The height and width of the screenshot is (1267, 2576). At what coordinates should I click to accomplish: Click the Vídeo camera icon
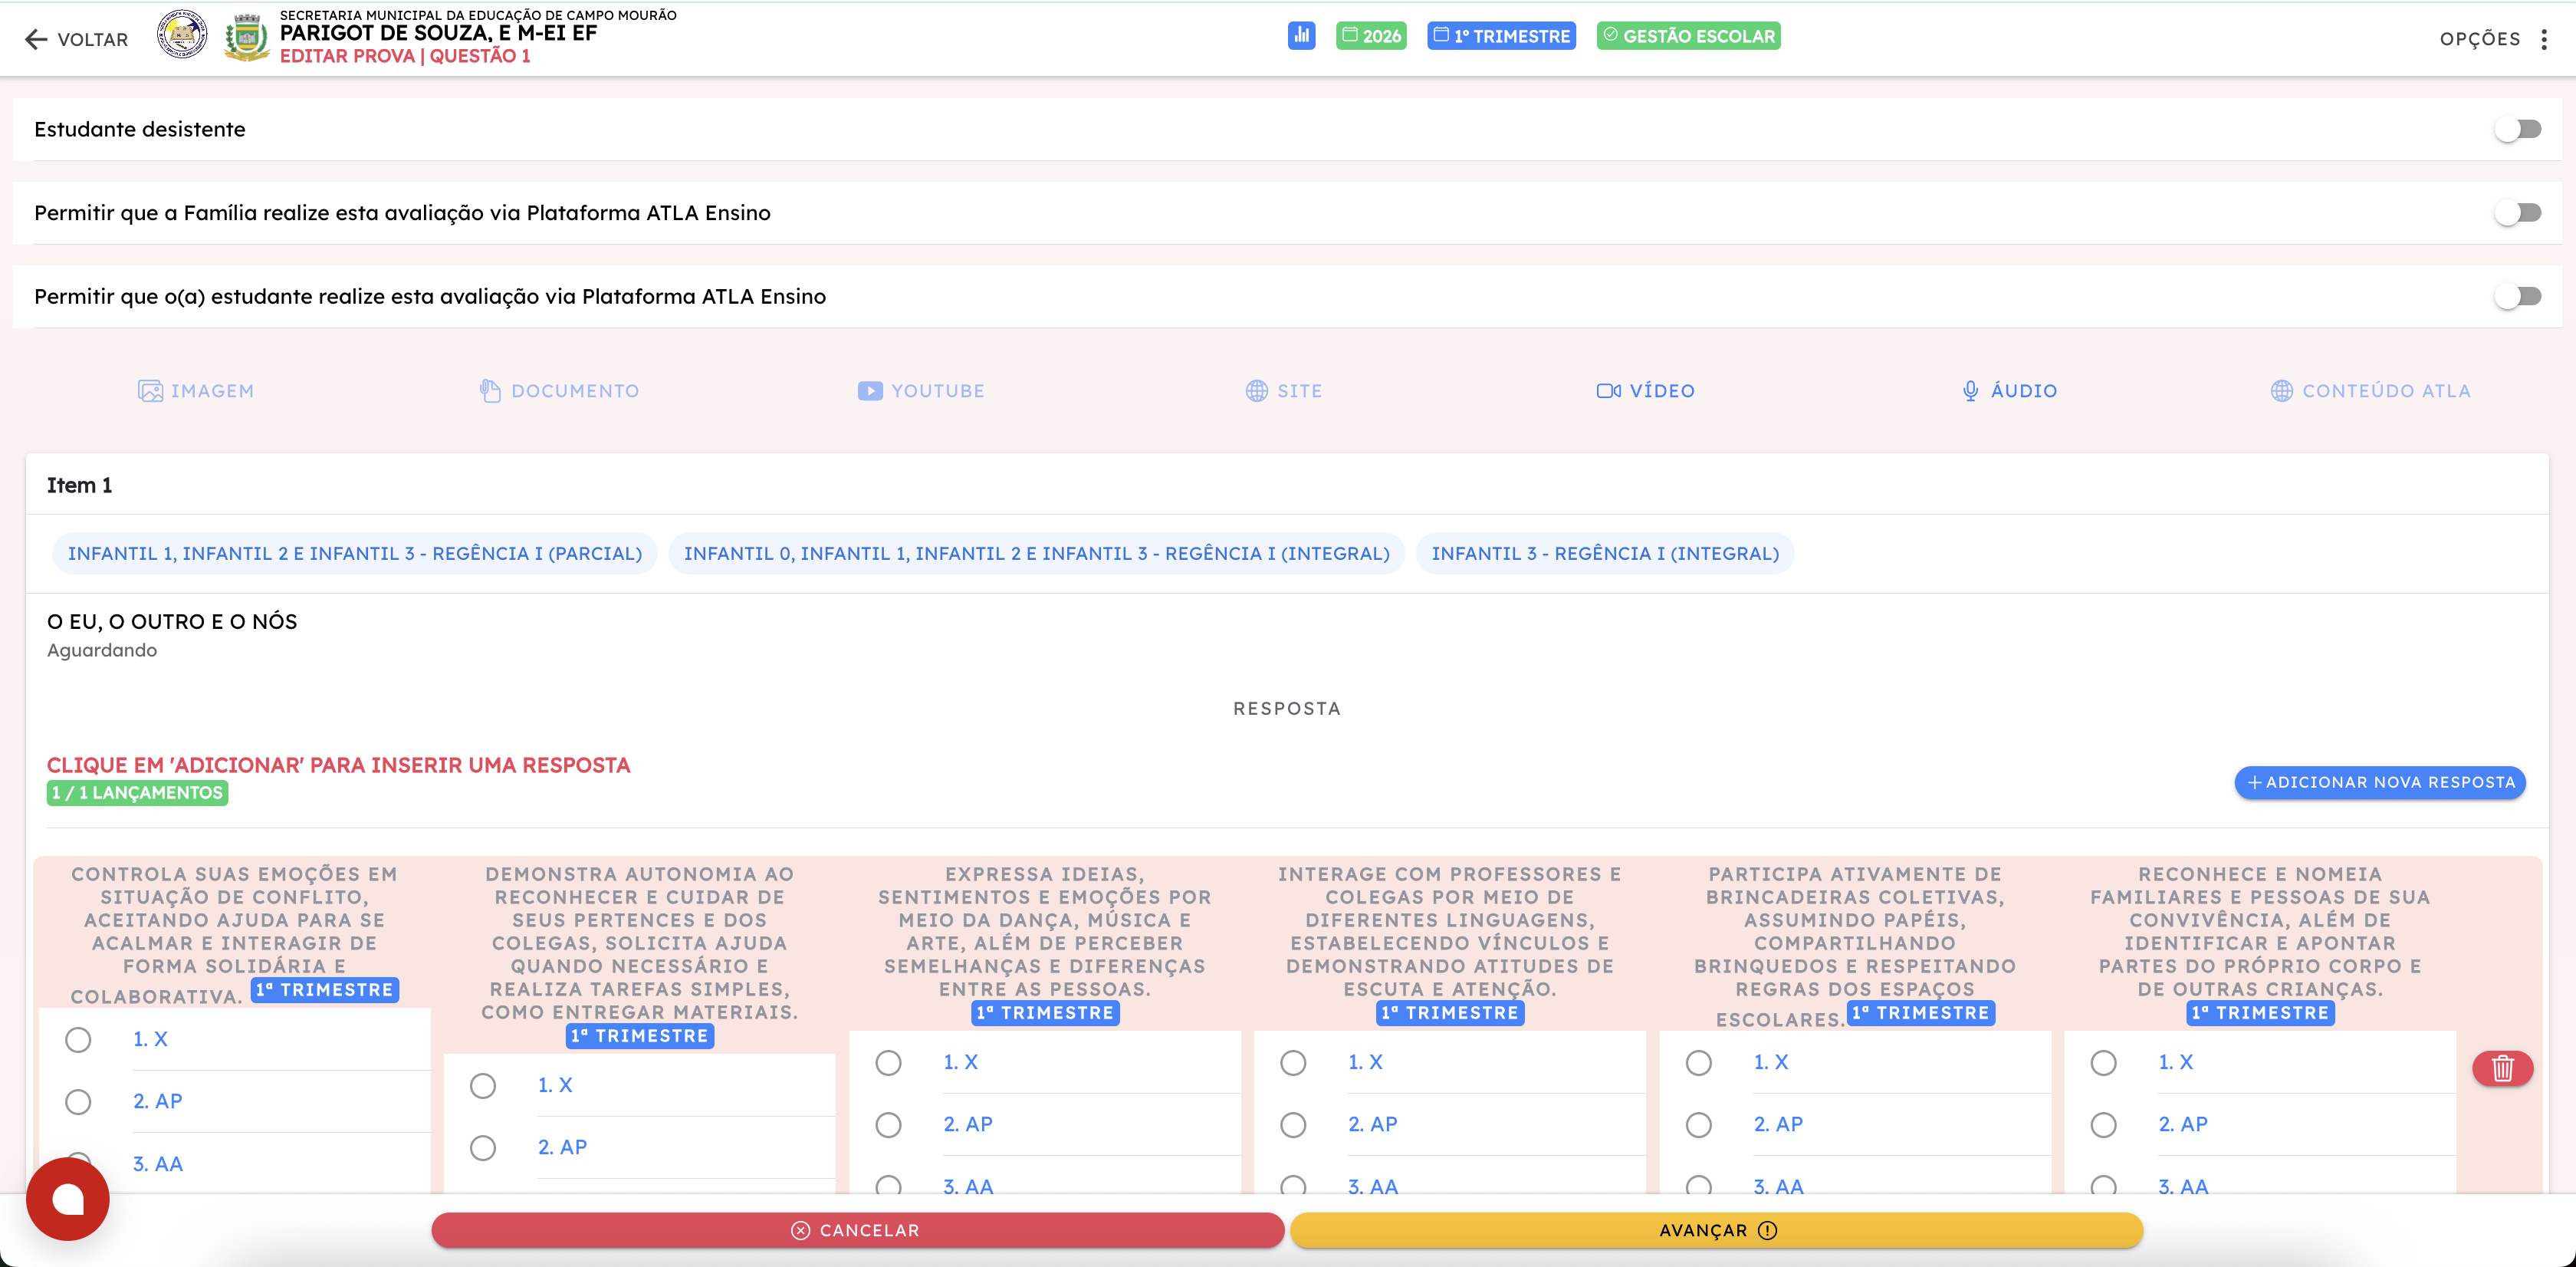[1609, 391]
